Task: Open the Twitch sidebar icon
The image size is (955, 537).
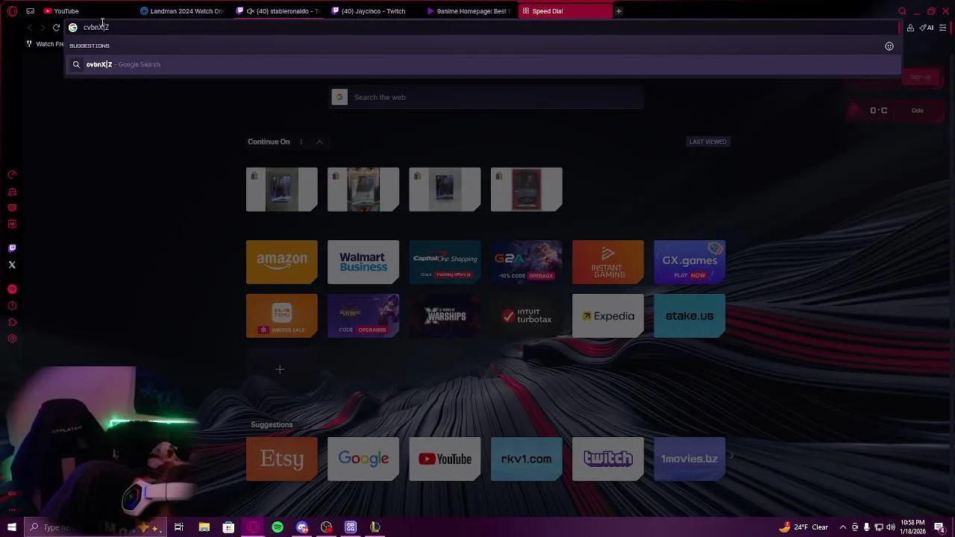Action: (x=12, y=248)
